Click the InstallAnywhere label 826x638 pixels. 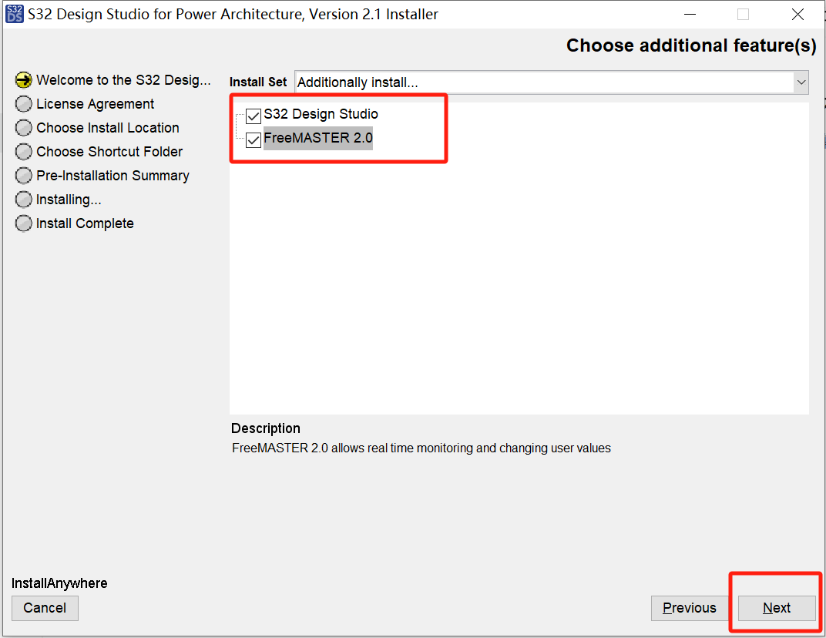[59, 583]
